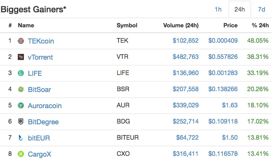Click bitEUR volume $64,722 link
Image resolution: width=273 pixels, height=162 pixels.
click(187, 137)
